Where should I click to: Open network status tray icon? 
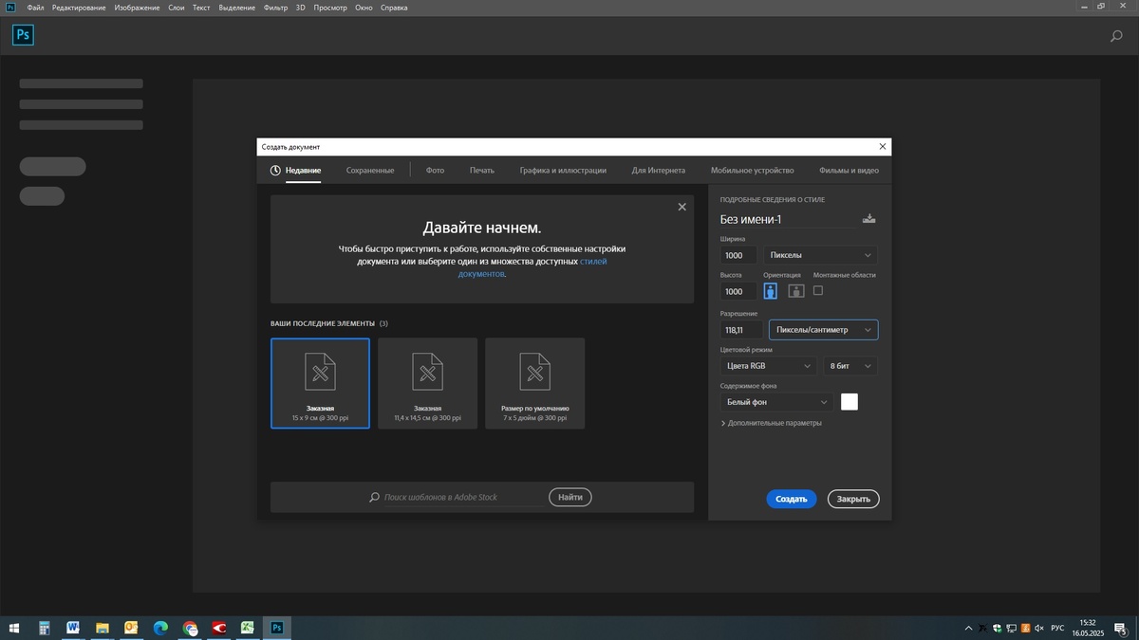coord(1011,628)
